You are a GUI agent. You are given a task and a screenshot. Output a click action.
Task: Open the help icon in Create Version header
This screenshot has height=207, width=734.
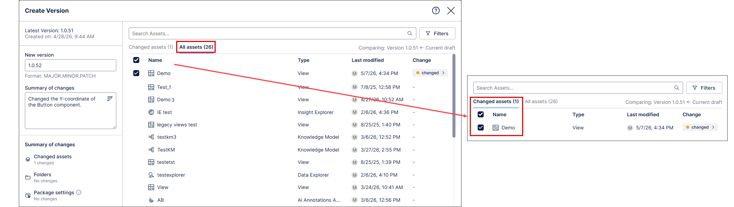pyautogui.click(x=436, y=10)
